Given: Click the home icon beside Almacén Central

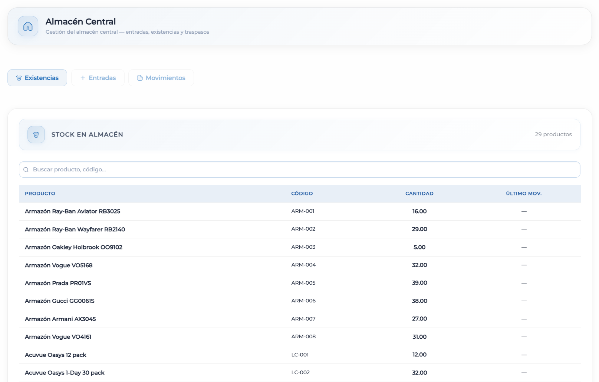Looking at the screenshot, I should tap(28, 26).
